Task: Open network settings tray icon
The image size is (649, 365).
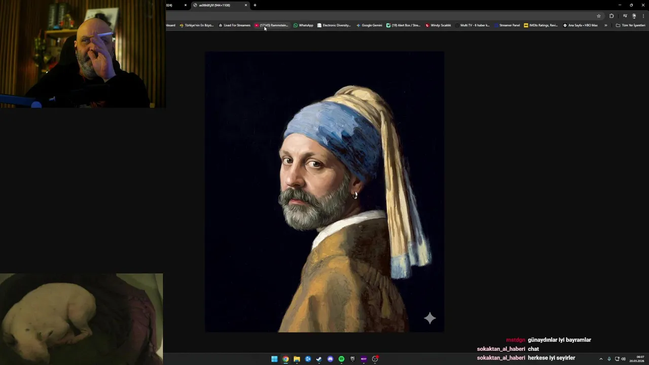Action: pyautogui.click(x=617, y=359)
